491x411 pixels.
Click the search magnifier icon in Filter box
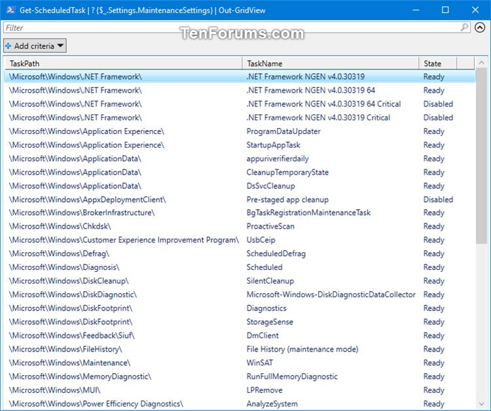coord(464,27)
